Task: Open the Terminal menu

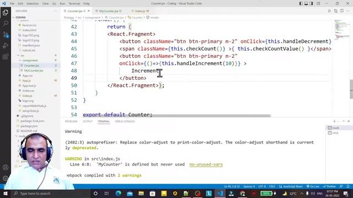Action: [x=74, y=3]
